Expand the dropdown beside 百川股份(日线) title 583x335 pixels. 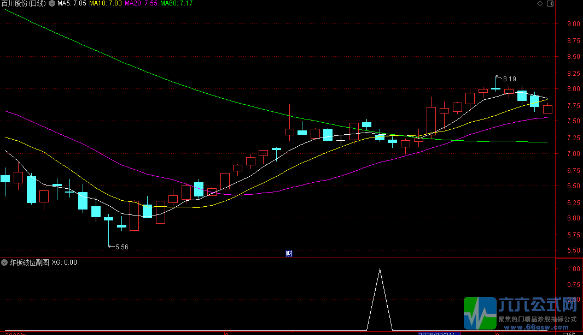coord(52,3)
